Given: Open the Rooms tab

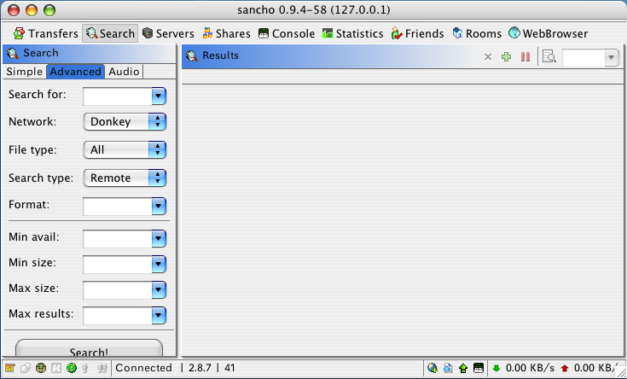Looking at the screenshot, I should pyautogui.click(x=477, y=33).
